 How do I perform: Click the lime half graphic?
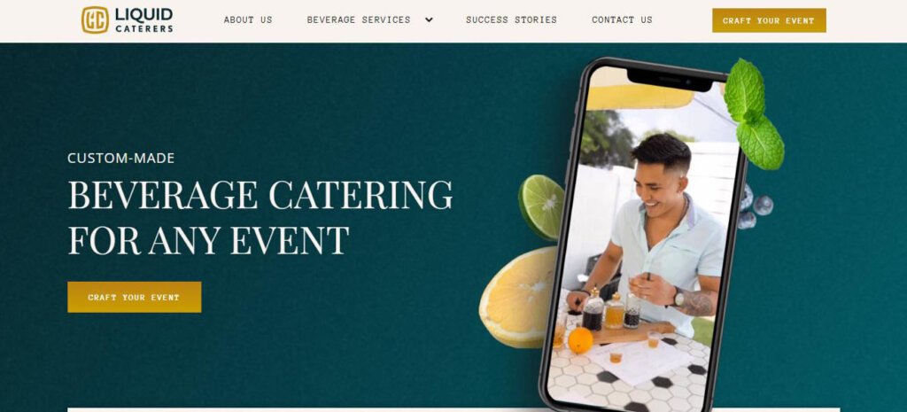point(541,206)
